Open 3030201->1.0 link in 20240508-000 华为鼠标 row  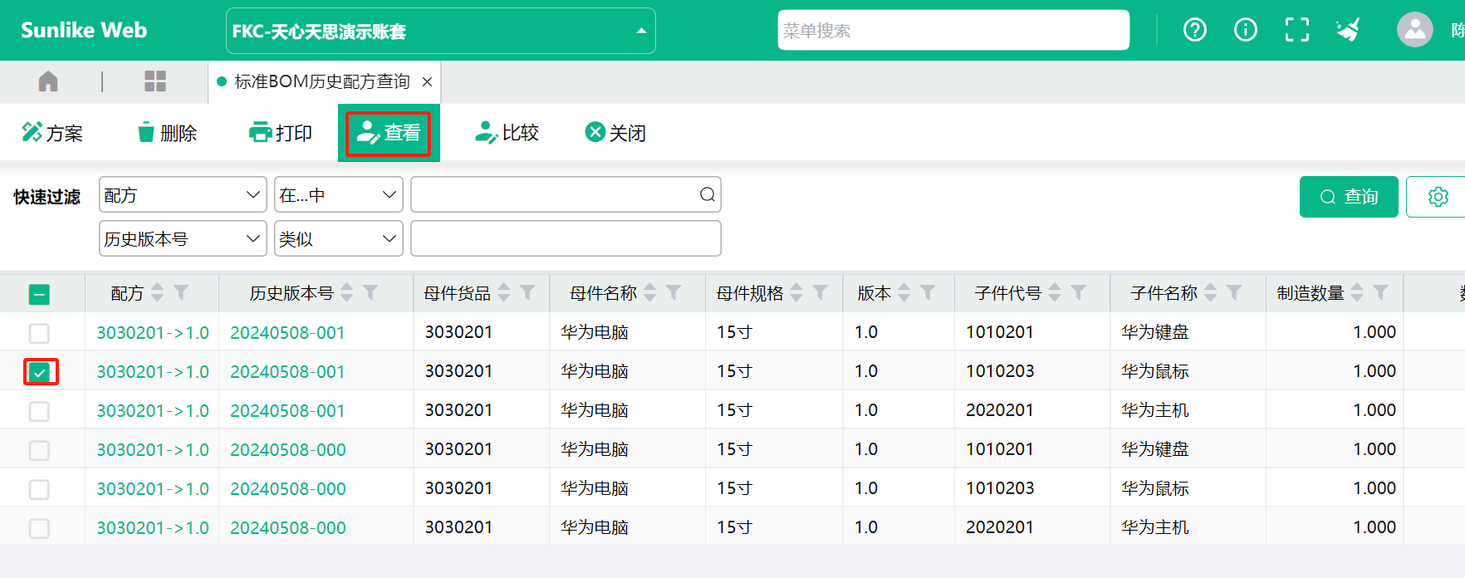(x=153, y=489)
